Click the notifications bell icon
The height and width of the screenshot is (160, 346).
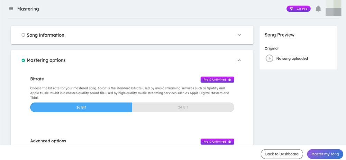318,9
